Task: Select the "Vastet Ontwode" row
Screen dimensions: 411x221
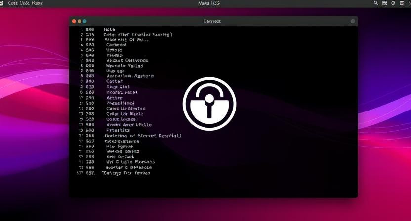Action: point(127,61)
